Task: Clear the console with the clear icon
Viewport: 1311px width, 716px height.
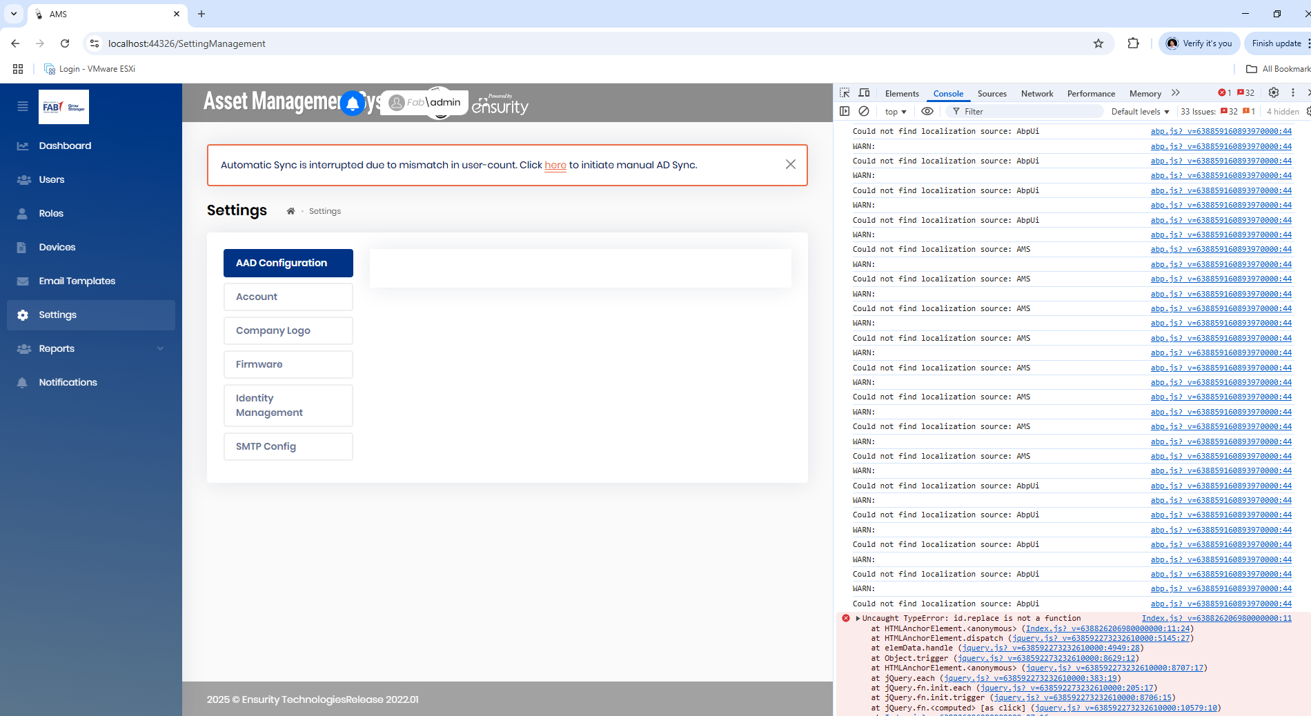Action: [x=864, y=111]
